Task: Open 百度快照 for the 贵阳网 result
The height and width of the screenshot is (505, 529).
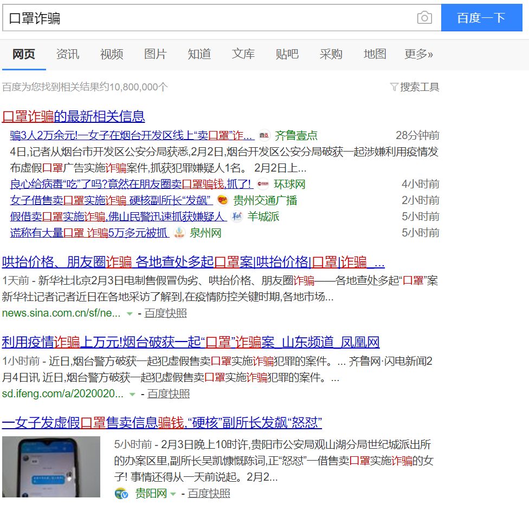Action: point(209,494)
